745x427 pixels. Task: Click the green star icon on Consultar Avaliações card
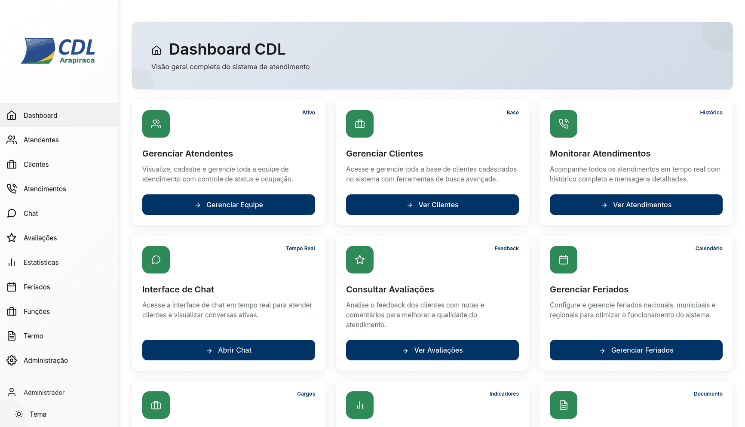pos(360,260)
